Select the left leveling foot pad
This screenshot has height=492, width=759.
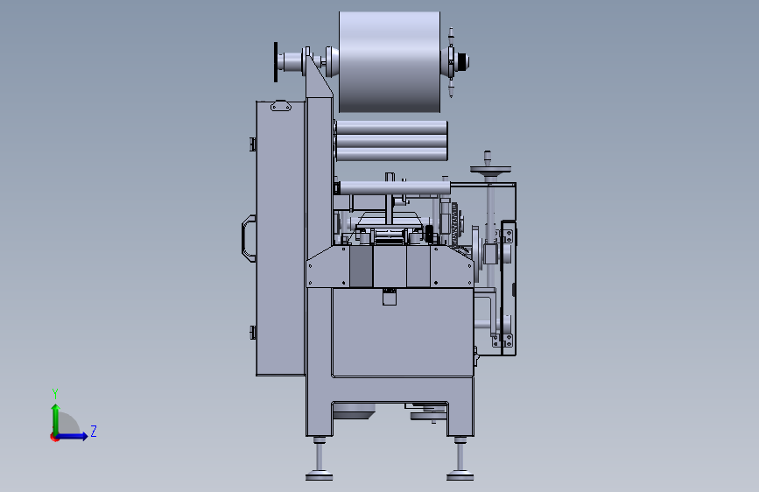click(319, 476)
